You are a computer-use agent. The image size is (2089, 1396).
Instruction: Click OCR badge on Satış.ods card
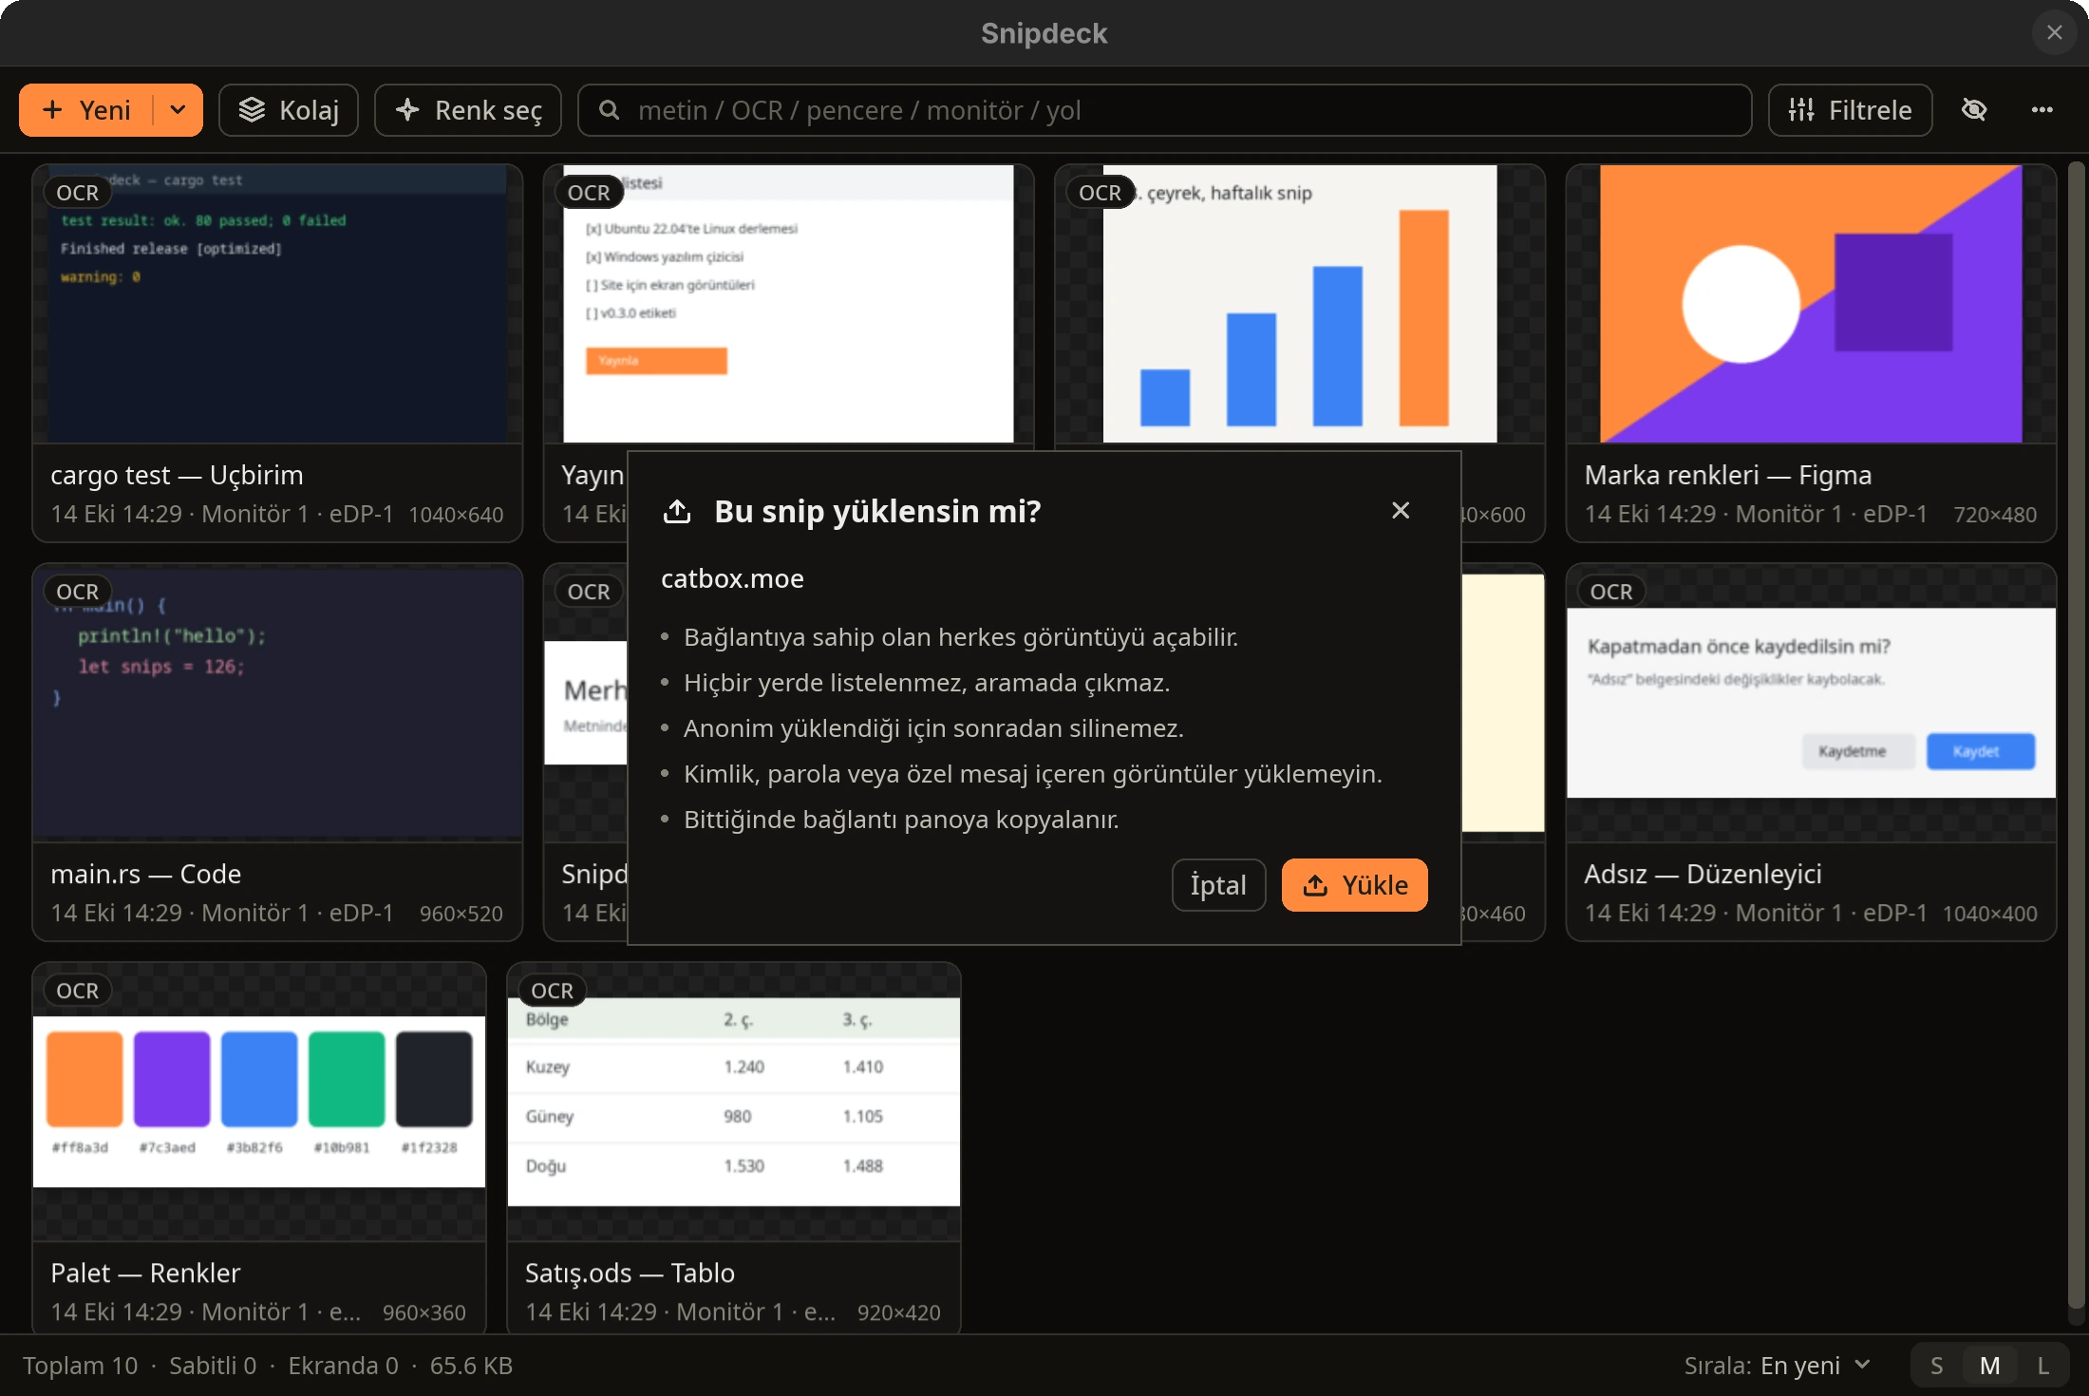pos(552,990)
